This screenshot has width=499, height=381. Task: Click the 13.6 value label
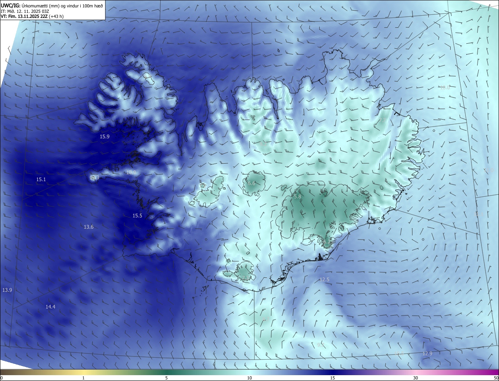point(88,227)
